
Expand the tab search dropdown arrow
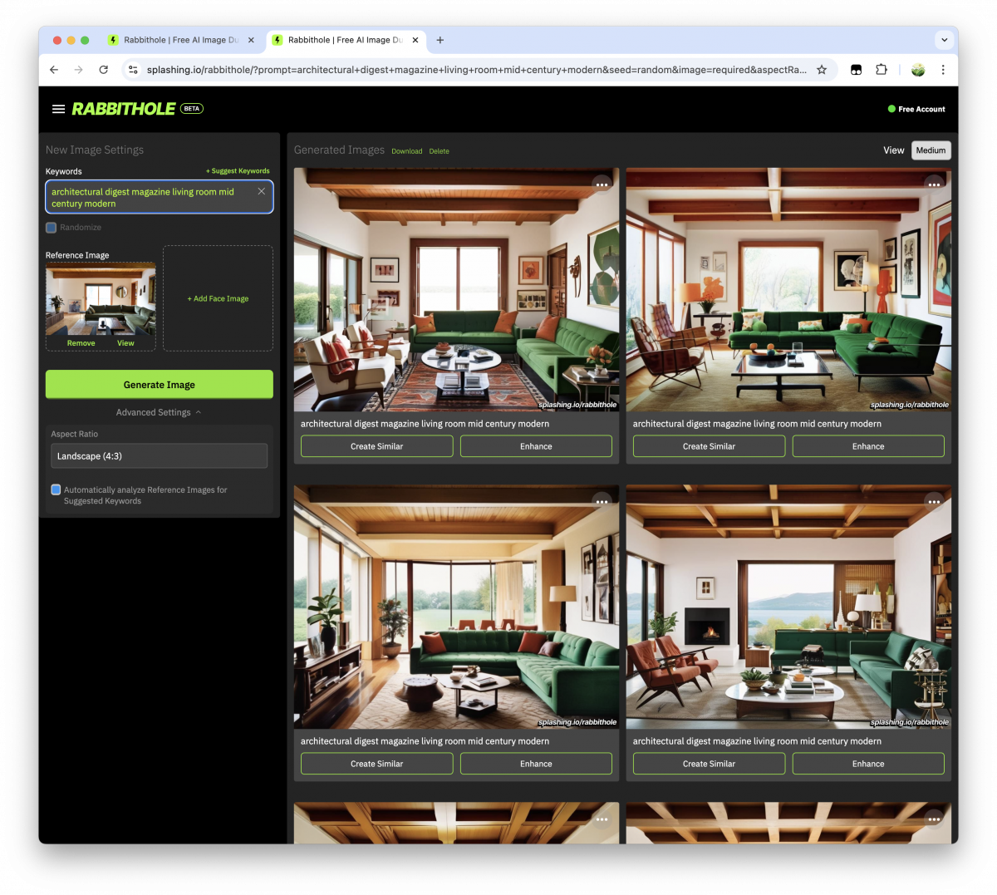tap(944, 40)
